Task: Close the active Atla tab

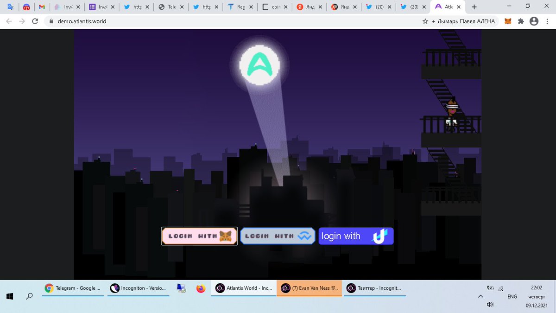Action: [459, 7]
